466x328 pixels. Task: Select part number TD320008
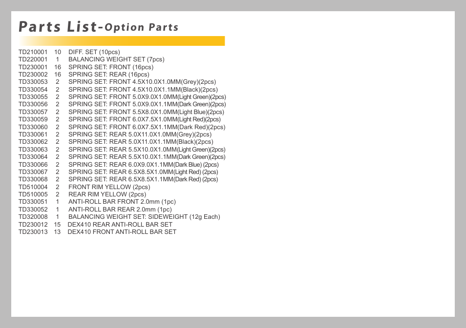(x=33, y=217)
